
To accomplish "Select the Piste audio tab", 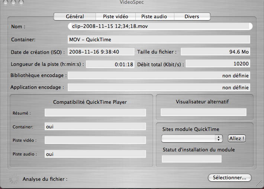I will click(x=155, y=16).
